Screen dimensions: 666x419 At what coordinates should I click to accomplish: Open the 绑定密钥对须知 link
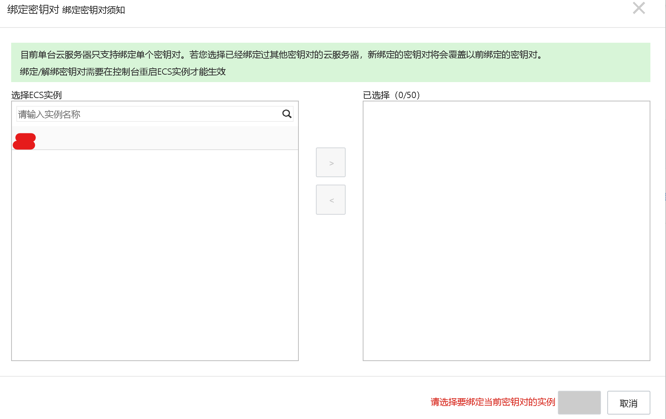(x=94, y=10)
